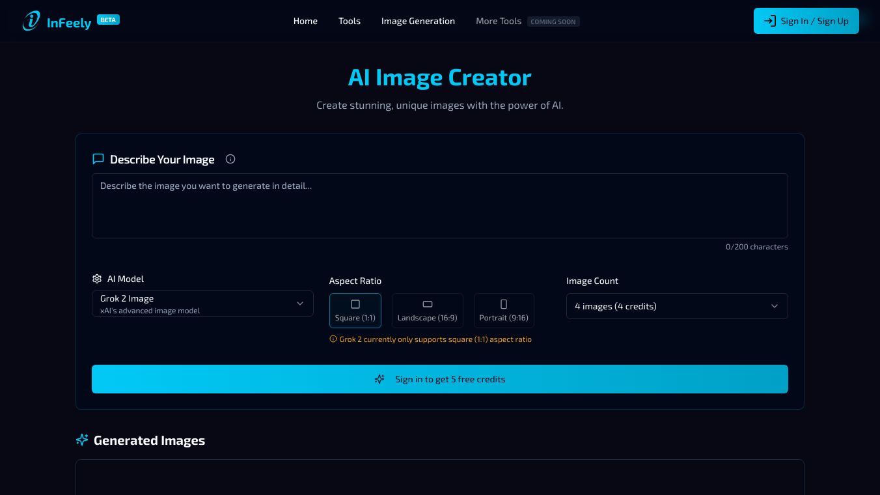Screen dimensions: 880x495
Task: Click the orange warning icon about Grok 2
Action: point(333,339)
